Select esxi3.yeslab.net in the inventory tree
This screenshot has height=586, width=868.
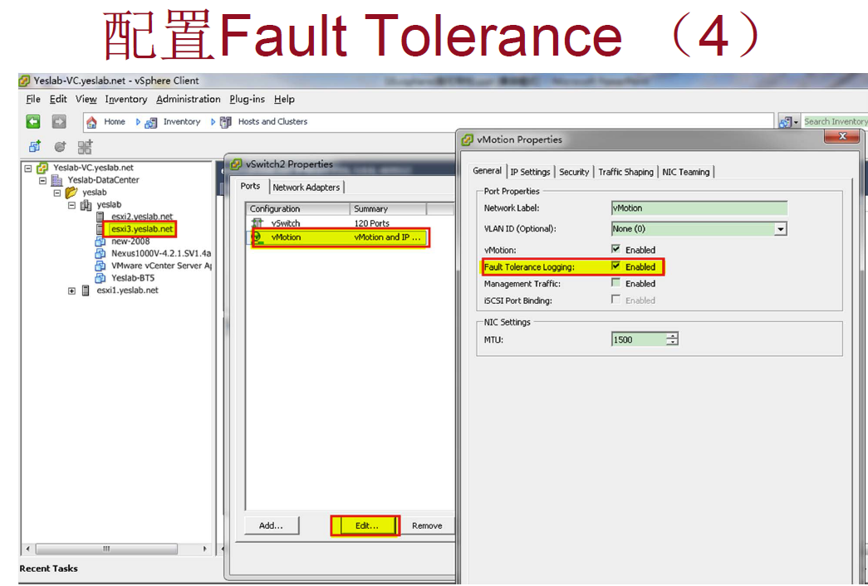[x=142, y=228]
